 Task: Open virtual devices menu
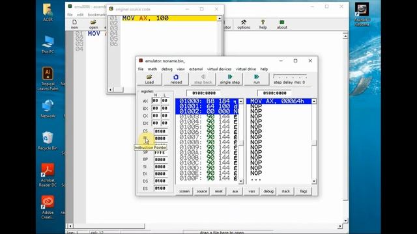219,69
